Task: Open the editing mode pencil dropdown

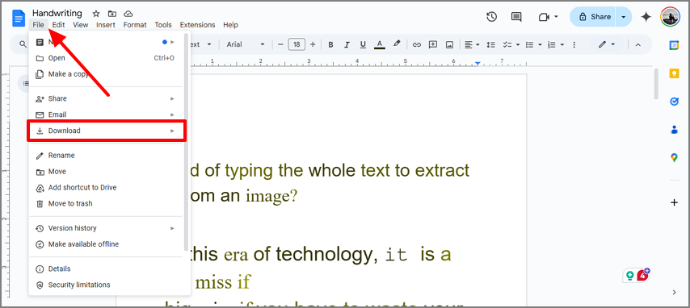Action: coord(607,44)
